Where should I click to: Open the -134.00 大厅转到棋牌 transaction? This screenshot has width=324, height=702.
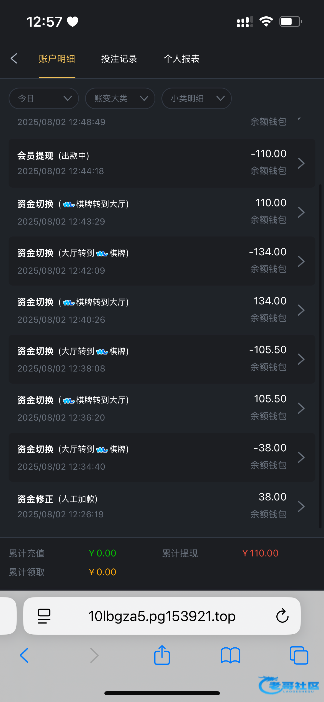162,261
